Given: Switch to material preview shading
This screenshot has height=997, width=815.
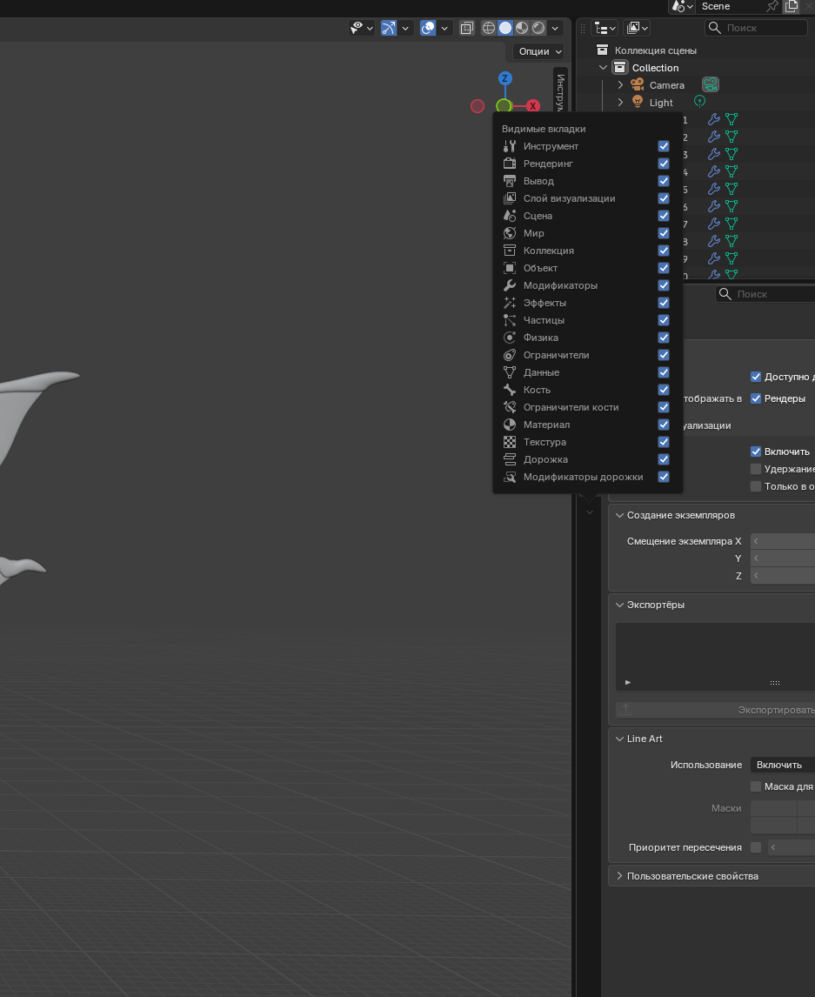Looking at the screenshot, I should [x=522, y=28].
